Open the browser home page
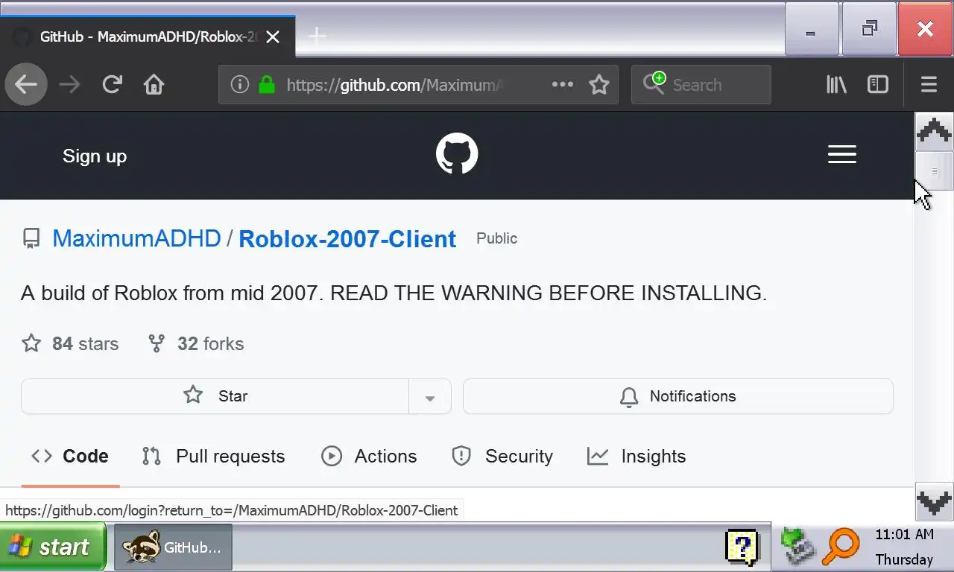The image size is (954, 572). (x=154, y=84)
